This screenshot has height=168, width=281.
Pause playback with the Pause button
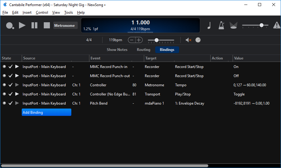(x=34, y=25)
